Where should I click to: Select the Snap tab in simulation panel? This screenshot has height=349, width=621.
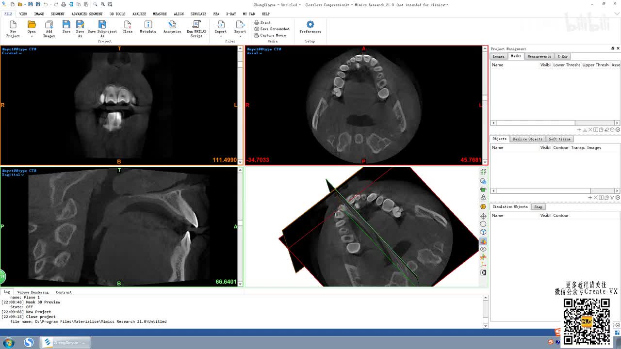click(x=538, y=207)
